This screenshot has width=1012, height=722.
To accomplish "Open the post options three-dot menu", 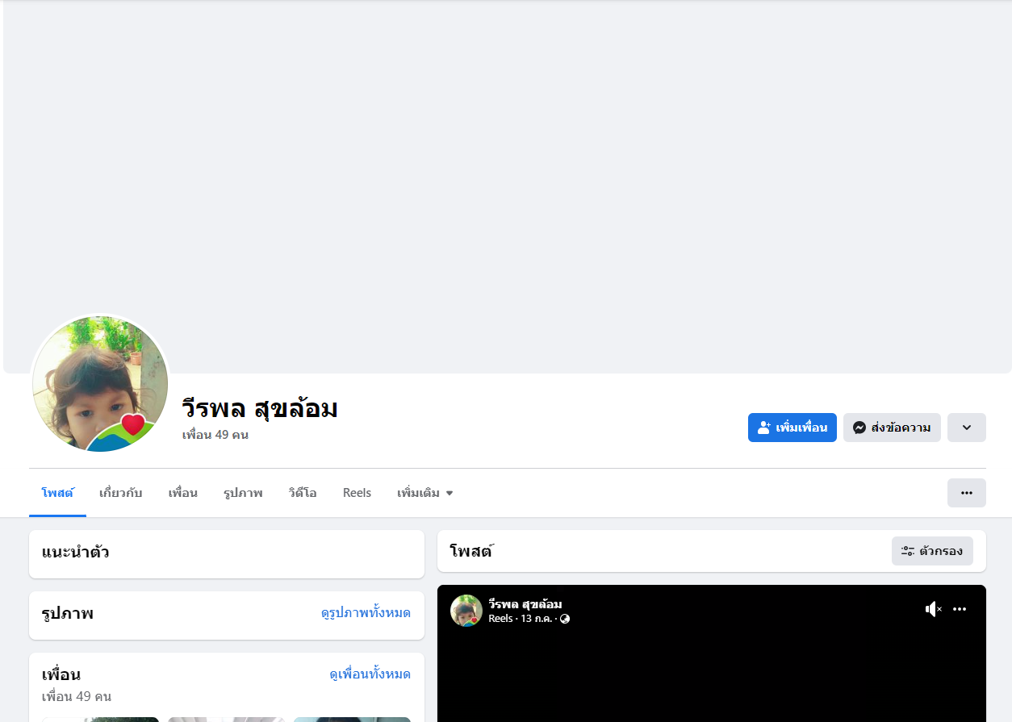I will pos(960,609).
